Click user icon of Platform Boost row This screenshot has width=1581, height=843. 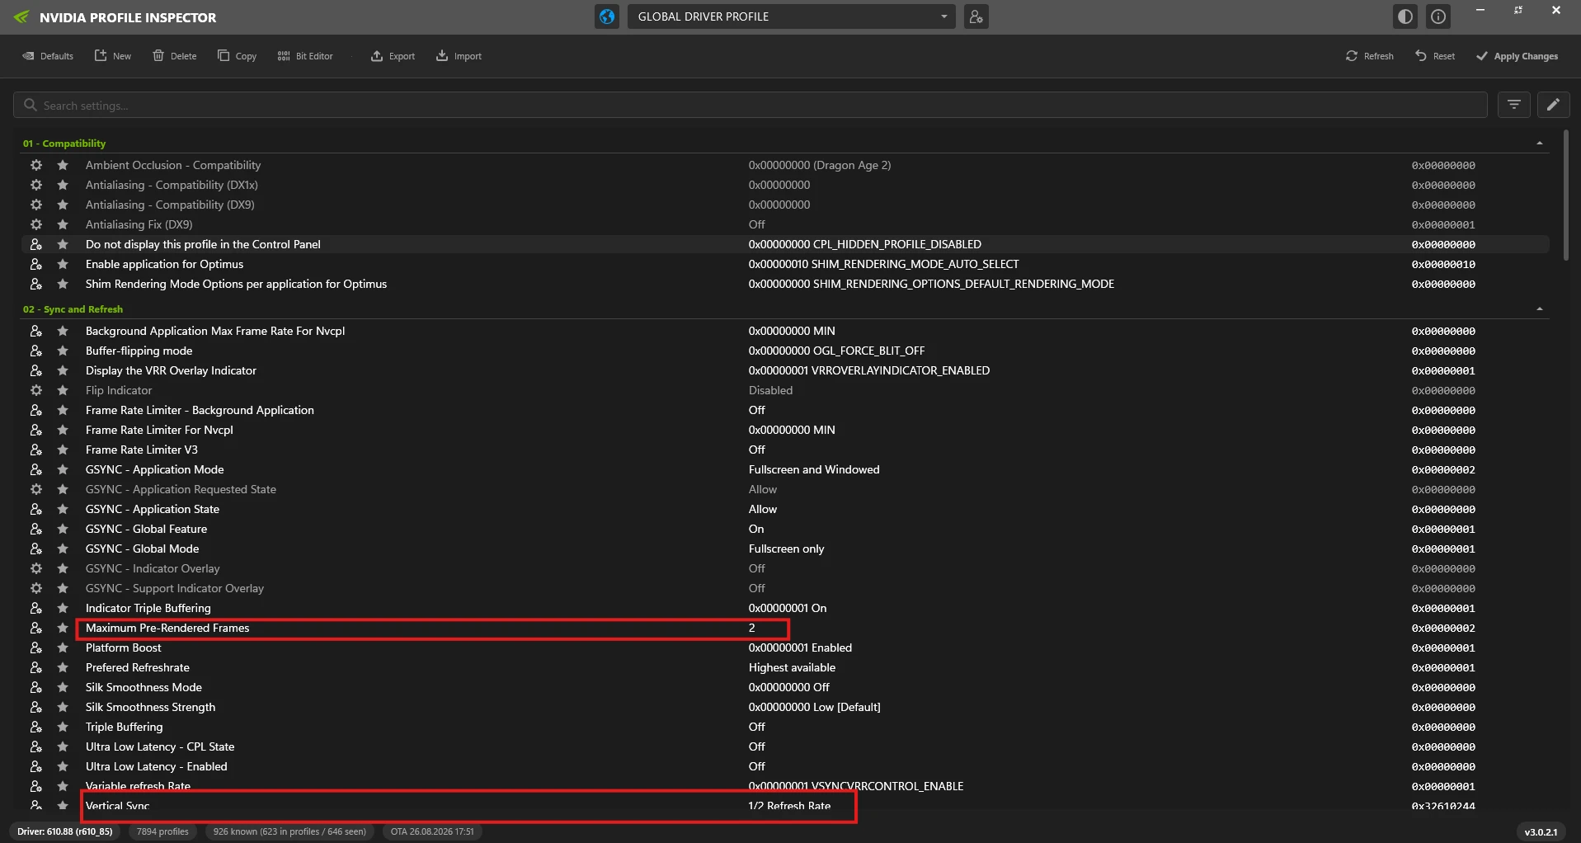coord(36,648)
